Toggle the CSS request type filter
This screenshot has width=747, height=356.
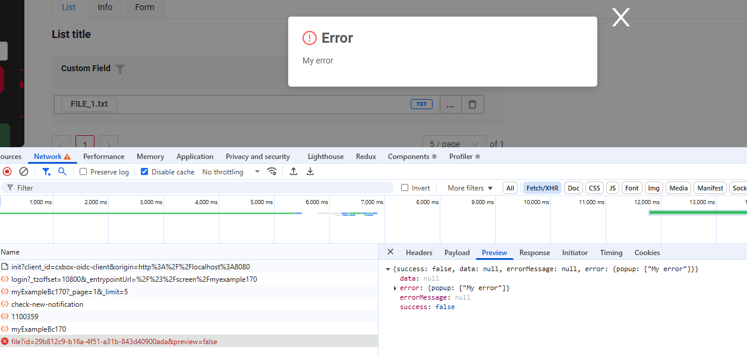tap(594, 188)
